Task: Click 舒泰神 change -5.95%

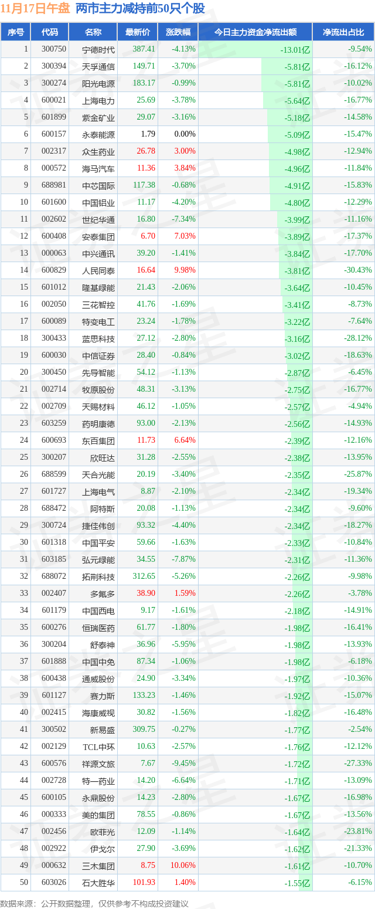Action: tap(183, 645)
